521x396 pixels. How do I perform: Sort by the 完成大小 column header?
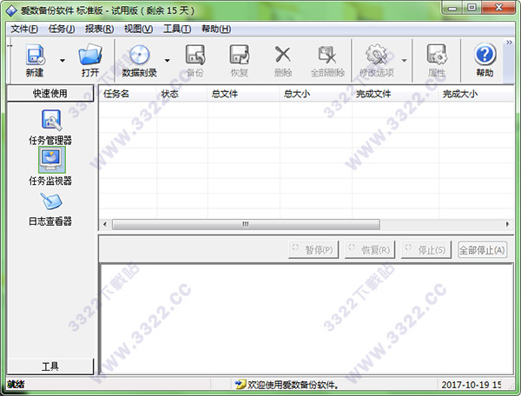(476, 94)
